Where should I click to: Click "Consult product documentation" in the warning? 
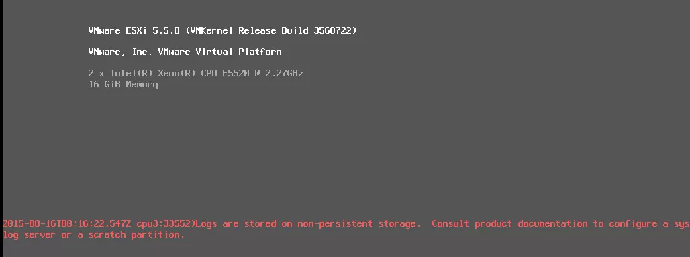[x=509, y=224]
